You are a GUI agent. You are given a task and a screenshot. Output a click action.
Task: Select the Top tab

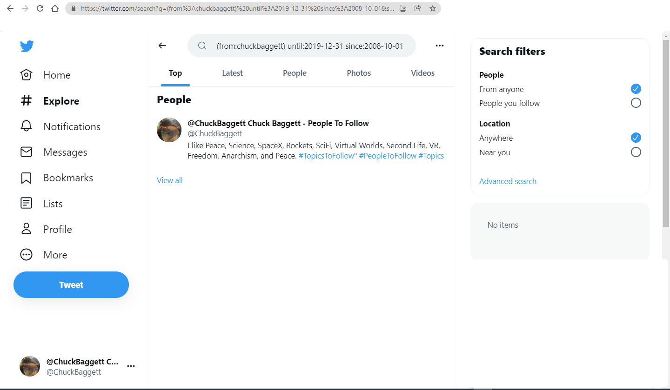pyautogui.click(x=175, y=73)
